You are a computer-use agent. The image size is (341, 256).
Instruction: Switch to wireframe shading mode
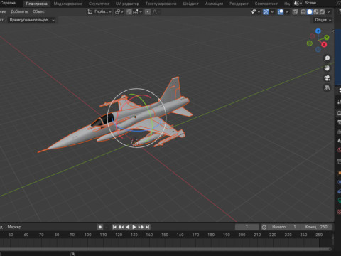coord(303,11)
